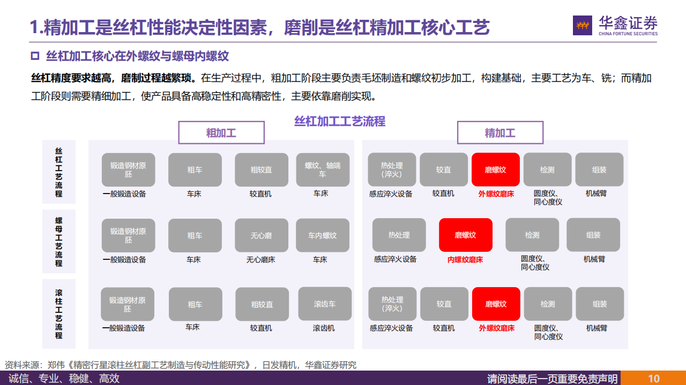Click 检测 box in 丝杠工艺流程 row
The height and width of the screenshot is (385, 686).
pyautogui.click(x=547, y=170)
